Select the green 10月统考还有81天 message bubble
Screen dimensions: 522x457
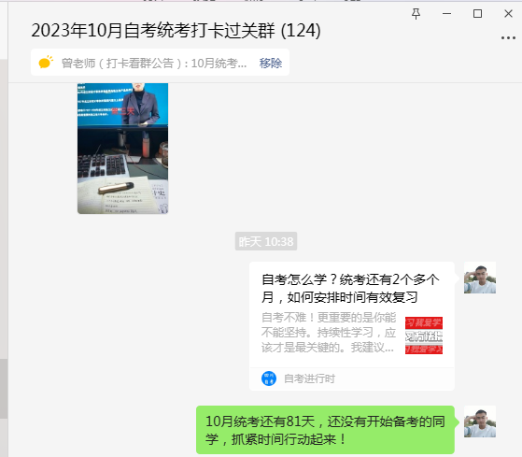tap(325, 430)
